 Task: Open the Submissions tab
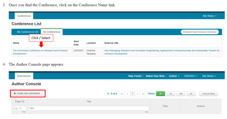point(24,76)
